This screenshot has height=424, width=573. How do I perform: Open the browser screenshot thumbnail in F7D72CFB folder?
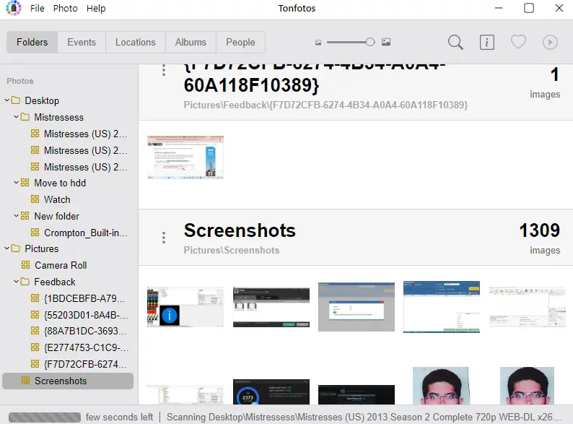(185, 157)
